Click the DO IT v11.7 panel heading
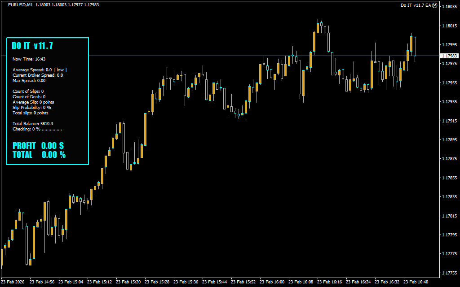This screenshot has height=287, width=460. 32,46
